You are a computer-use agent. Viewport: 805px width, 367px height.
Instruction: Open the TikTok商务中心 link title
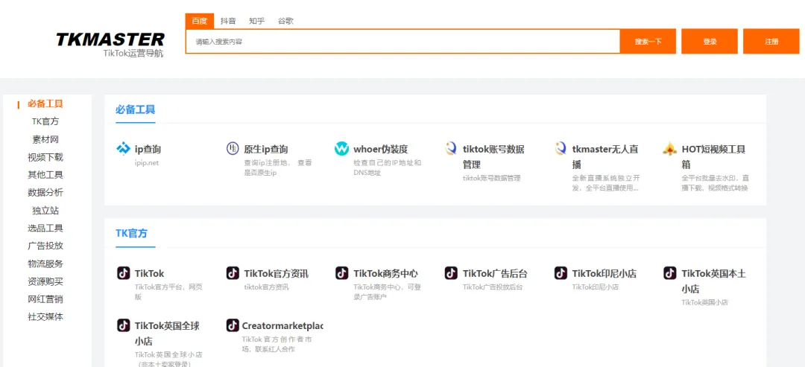[385, 274]
